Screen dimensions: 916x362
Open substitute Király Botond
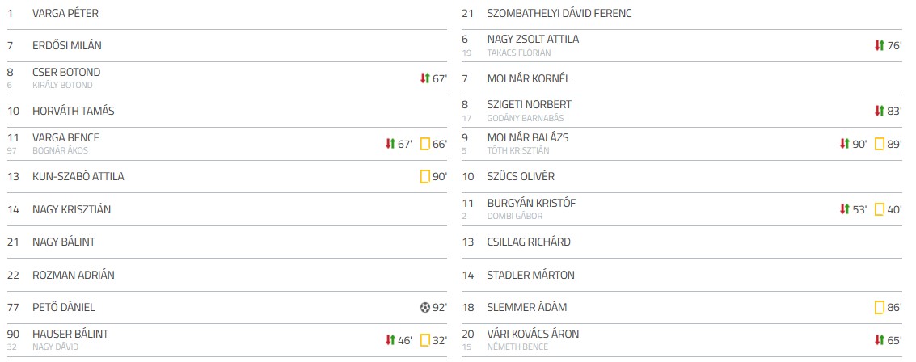[62, 85]
